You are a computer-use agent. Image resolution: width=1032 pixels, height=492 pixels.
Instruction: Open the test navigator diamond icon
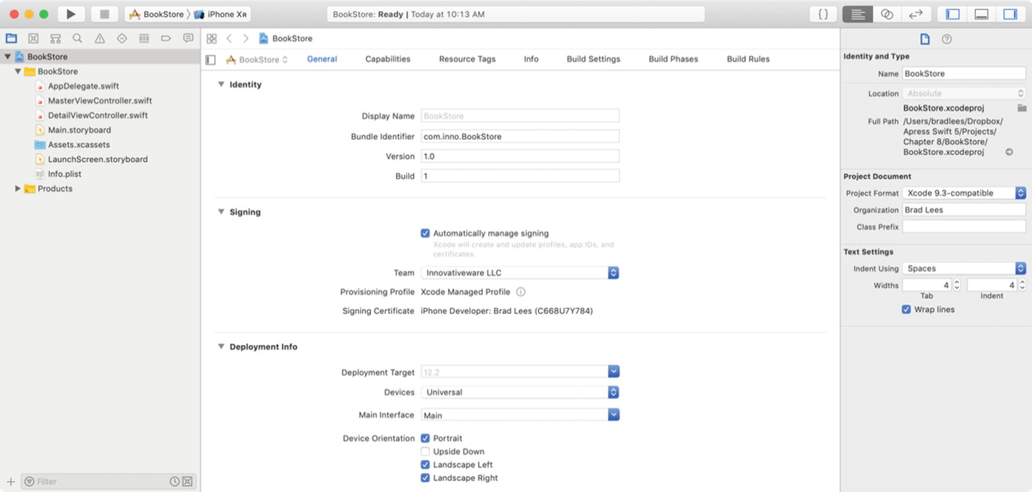coord(122,38)
